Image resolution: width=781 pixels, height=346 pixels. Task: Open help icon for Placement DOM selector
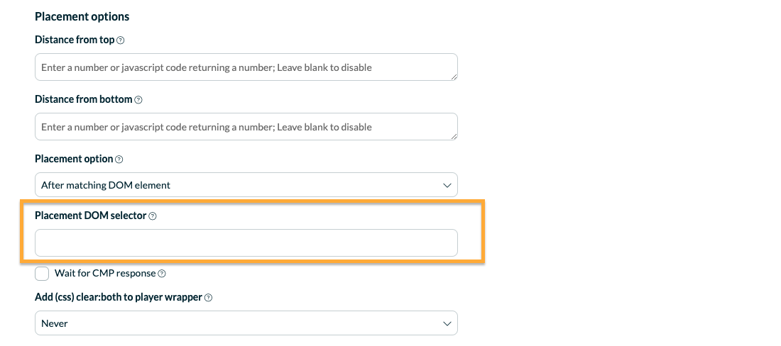tap(153, 216)
